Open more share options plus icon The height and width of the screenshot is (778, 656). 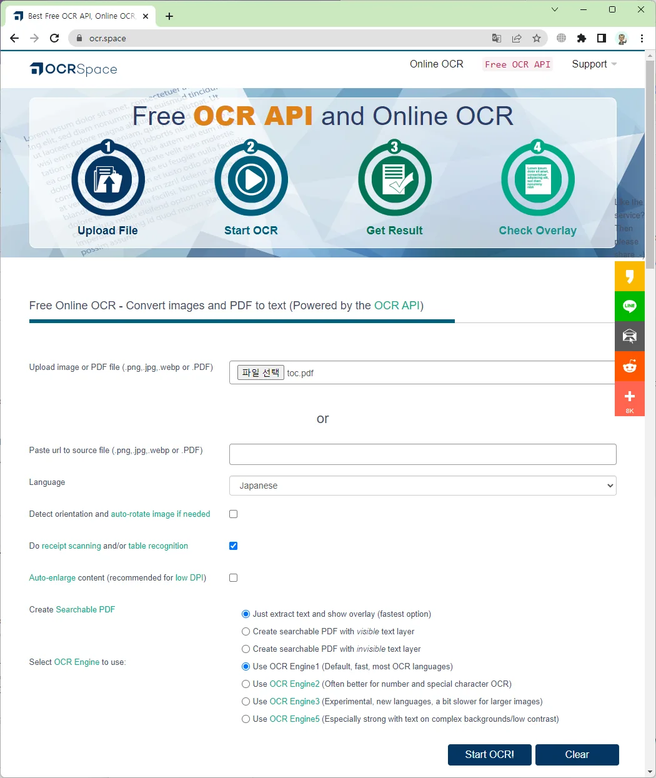pyautogui.click(x=630, y=399)
